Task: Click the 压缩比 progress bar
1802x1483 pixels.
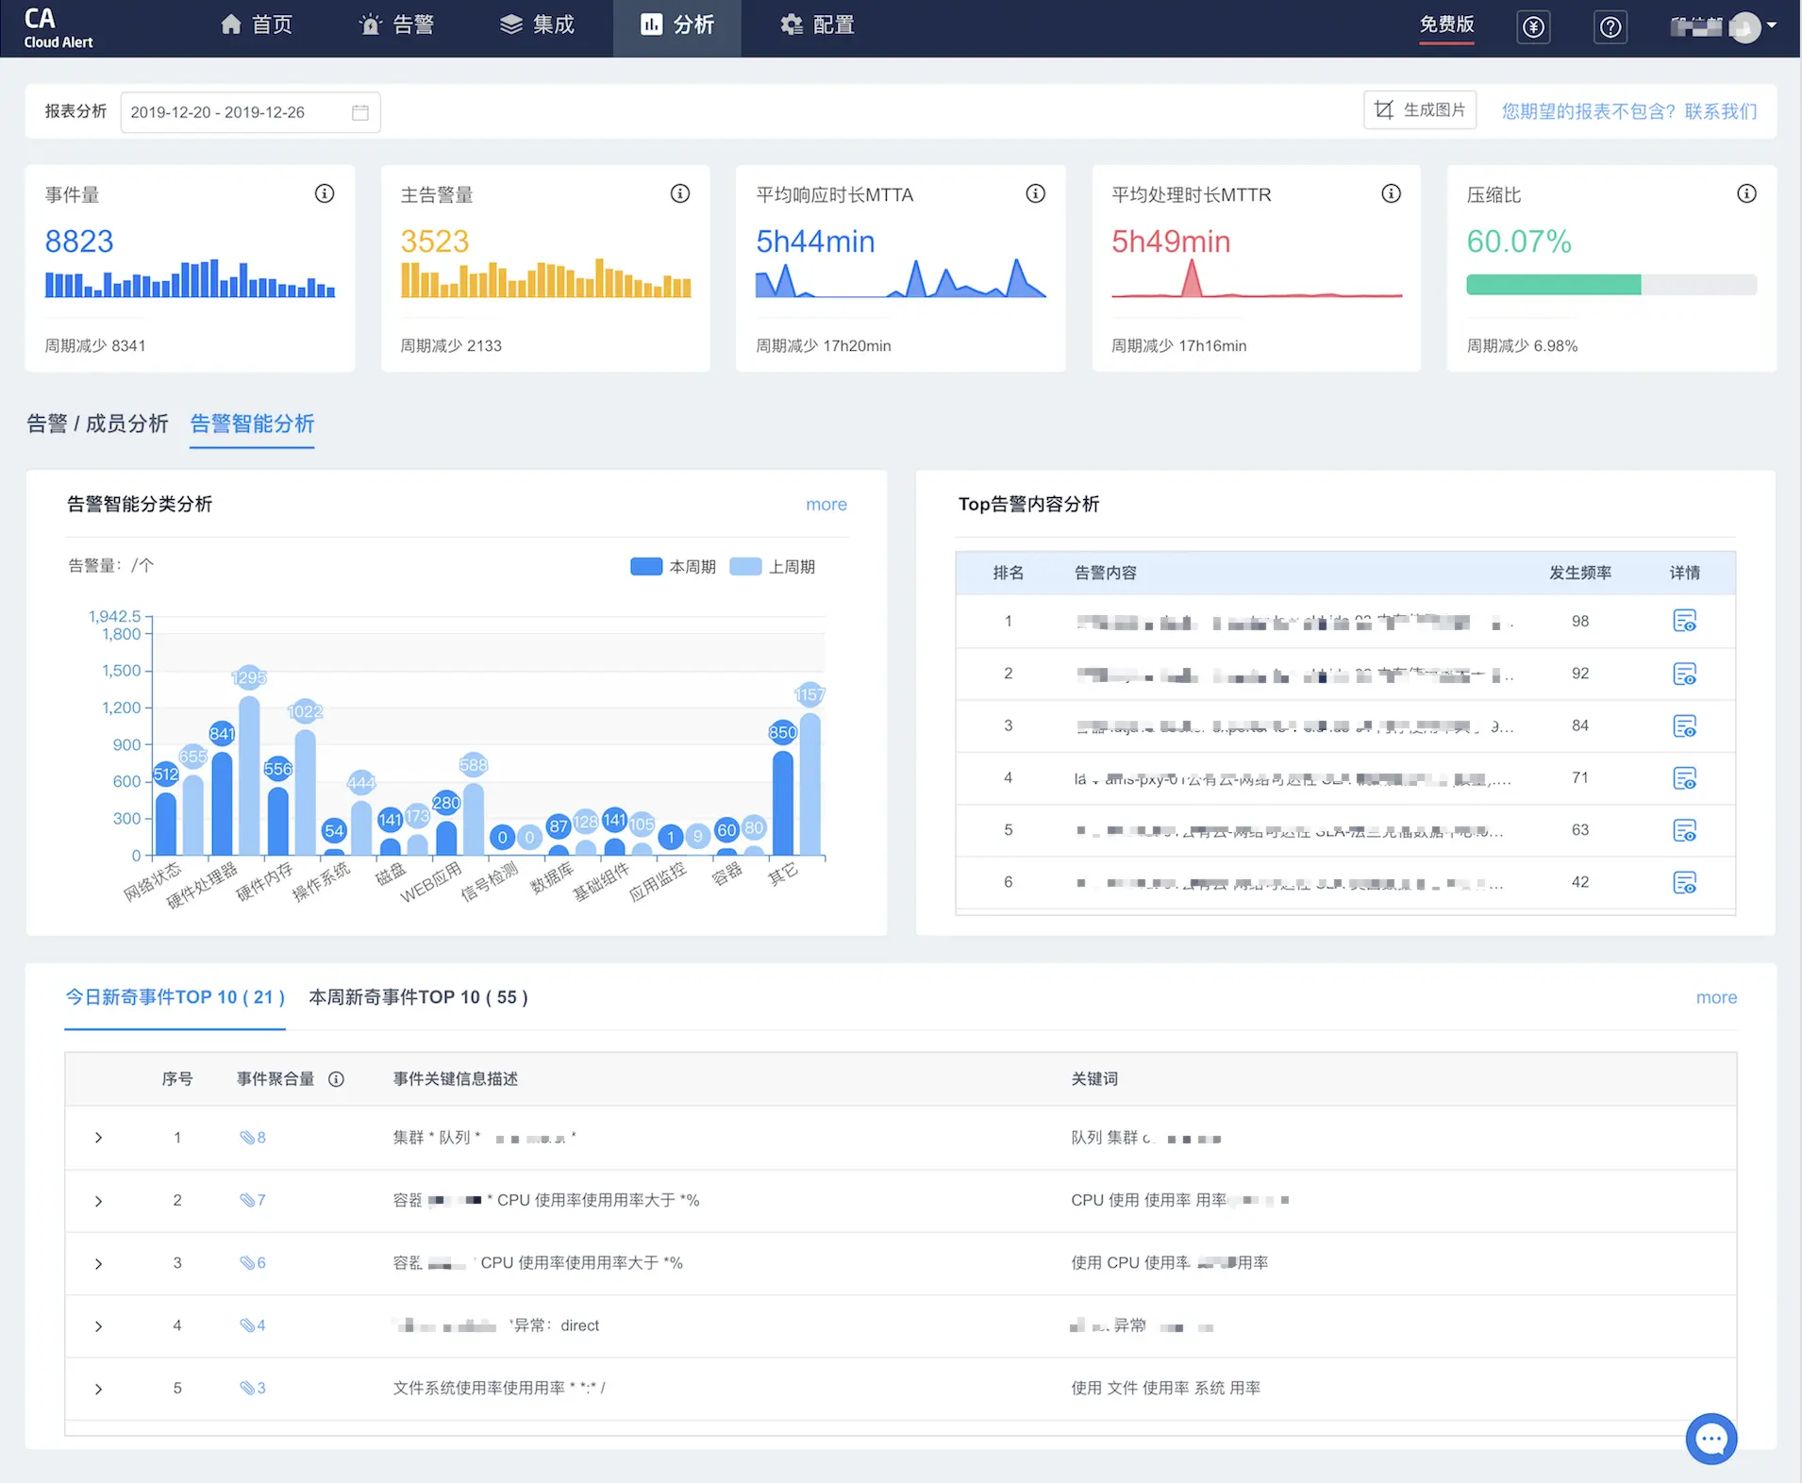Action: pos(1610,285)
